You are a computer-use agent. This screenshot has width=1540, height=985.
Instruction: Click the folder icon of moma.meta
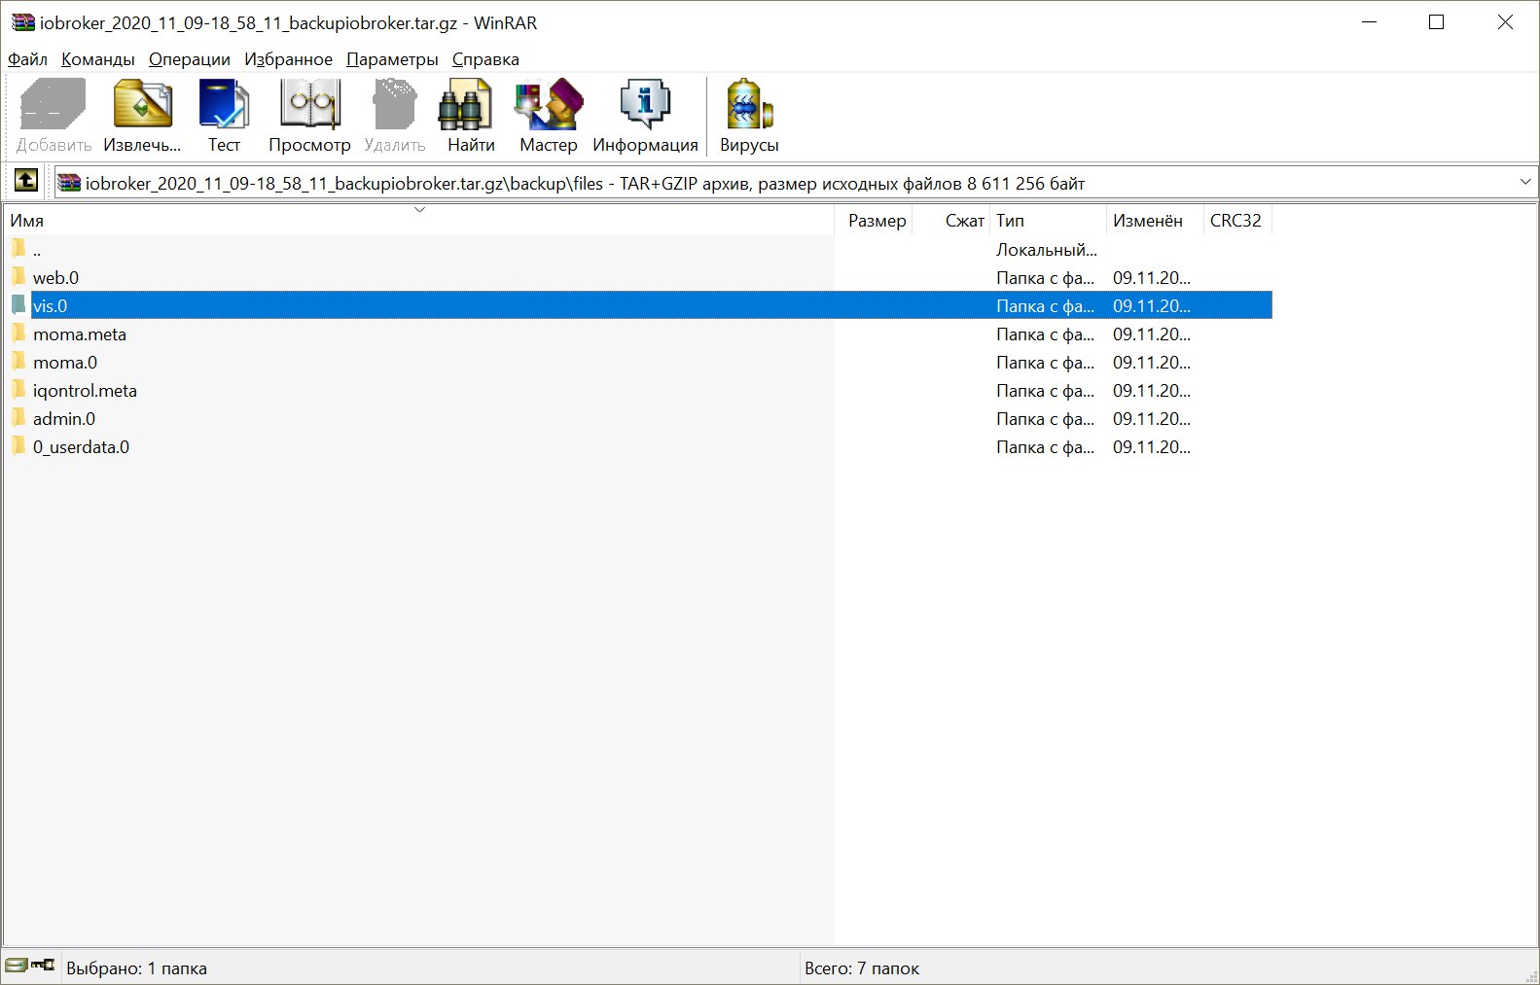point(18,334)
